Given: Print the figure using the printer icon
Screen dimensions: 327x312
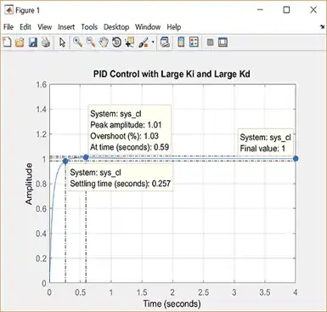Looking at the screenshot, I should click(x=46, y=43).
